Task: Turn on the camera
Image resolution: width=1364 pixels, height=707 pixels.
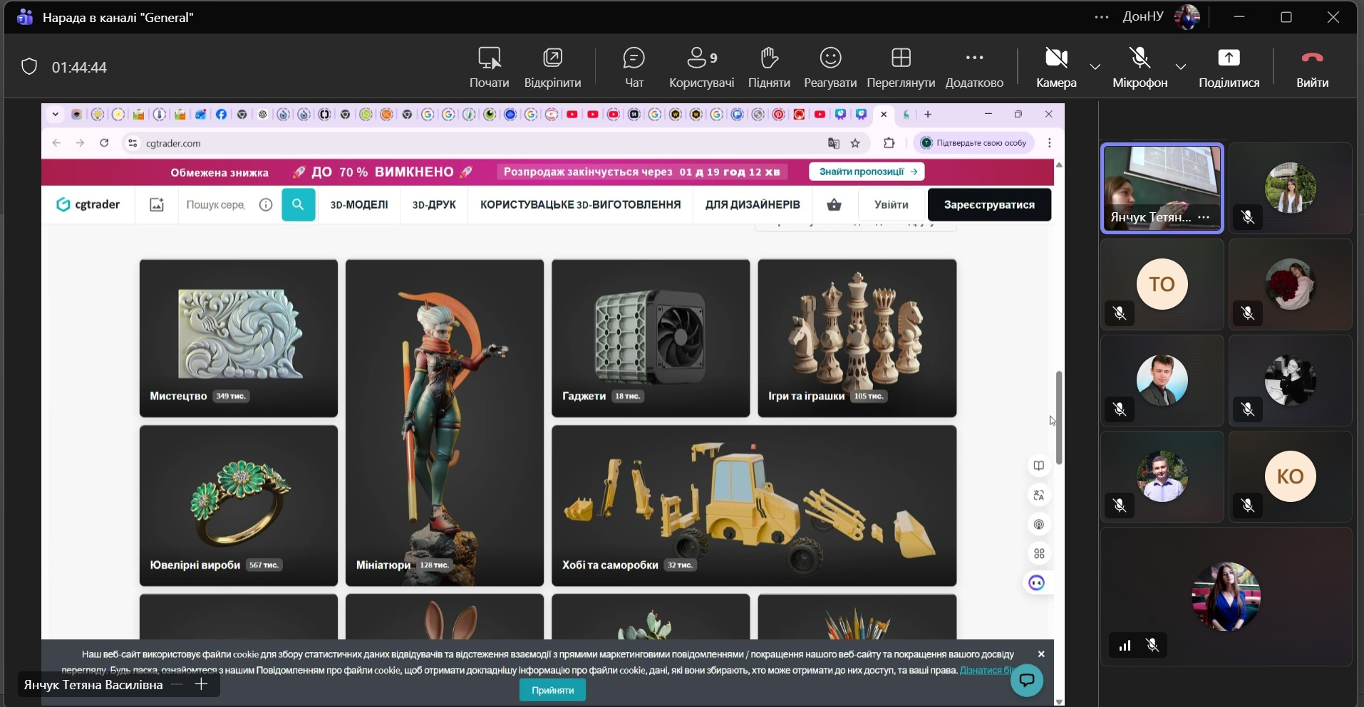Action: point(1055,68)
